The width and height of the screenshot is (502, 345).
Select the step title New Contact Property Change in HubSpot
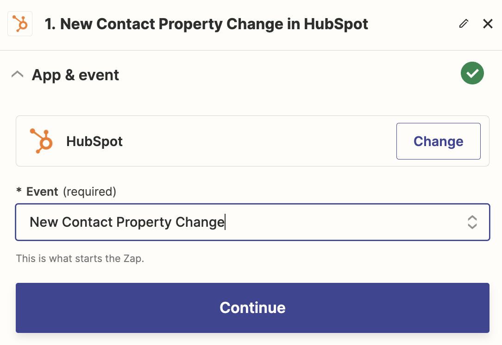(206, 24)
